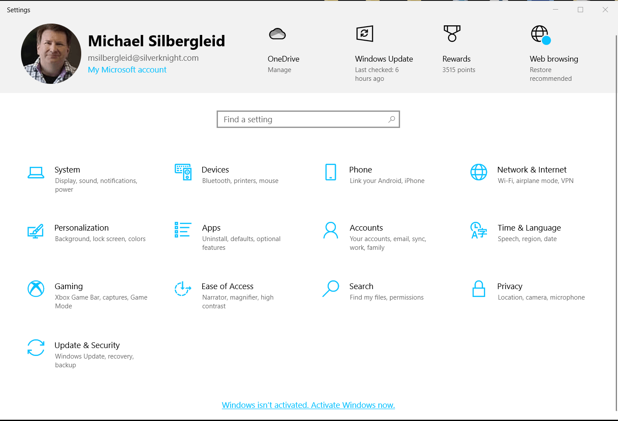Click the Devices keyboard and speaker icon

(183, 172)
